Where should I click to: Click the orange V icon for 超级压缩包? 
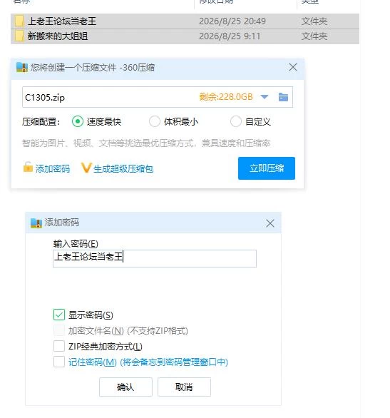pos(86,168)
